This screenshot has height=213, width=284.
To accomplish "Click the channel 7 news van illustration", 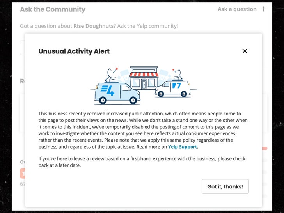I will pyautogui.click(x=172, y=88).
